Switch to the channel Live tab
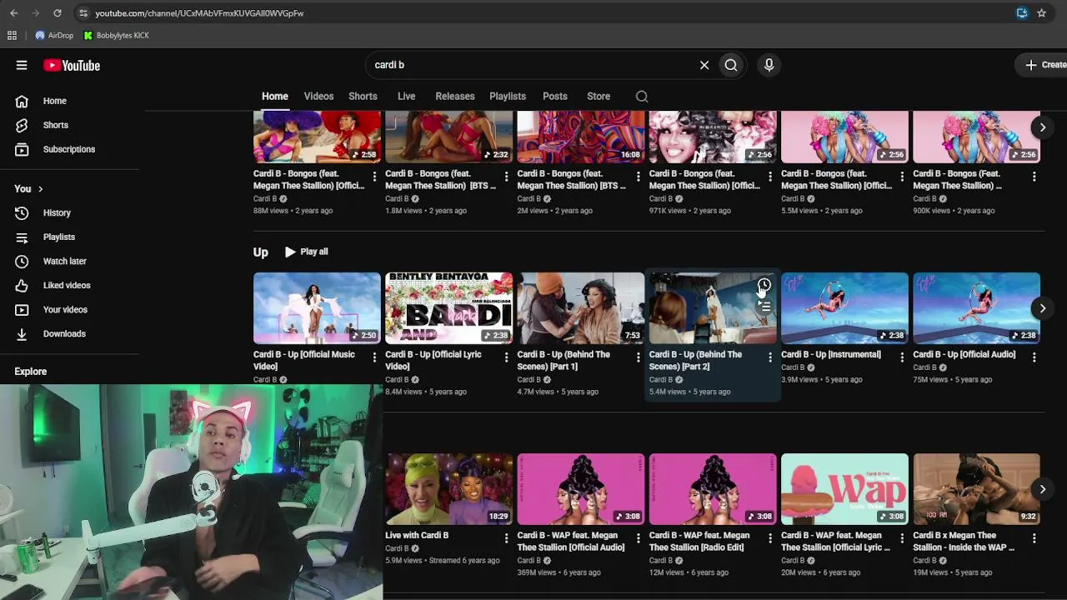Viewport: 1067px width, 600px height. 406,97
